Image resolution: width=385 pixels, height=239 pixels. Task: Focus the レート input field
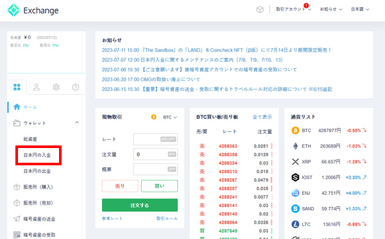155,139
